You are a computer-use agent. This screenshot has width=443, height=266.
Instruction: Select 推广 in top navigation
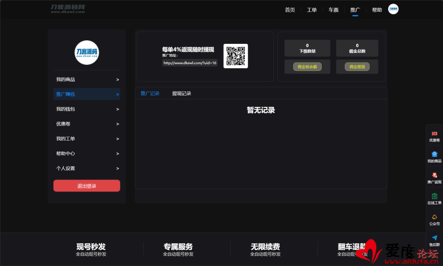(x=355, y=10)
